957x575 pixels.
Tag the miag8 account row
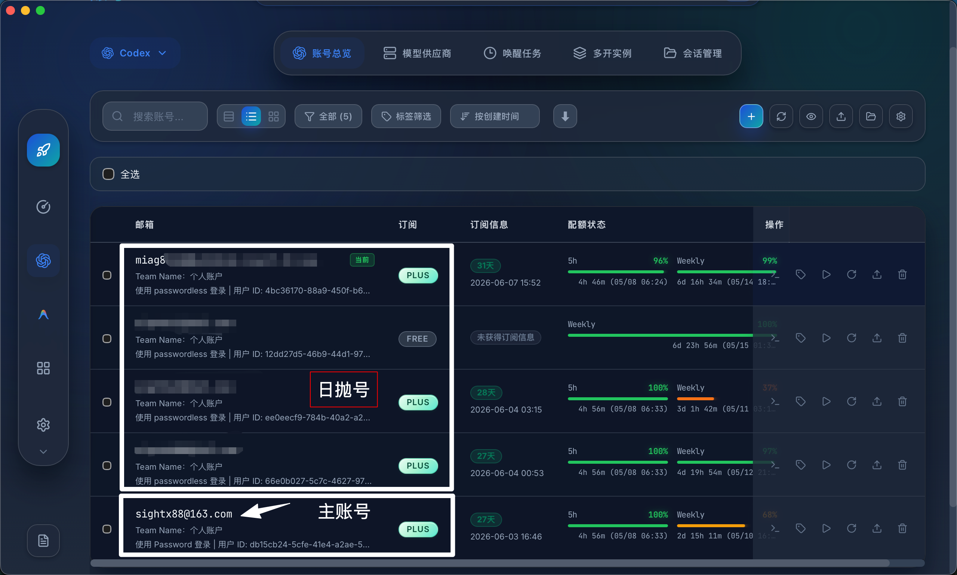click(x=800, y=275)
